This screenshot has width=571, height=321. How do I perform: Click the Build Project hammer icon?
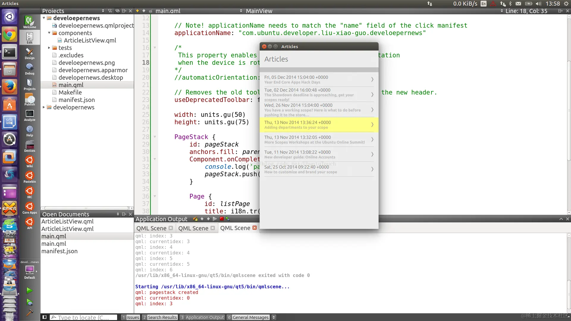pyautogui.click(x=29, y=313)
